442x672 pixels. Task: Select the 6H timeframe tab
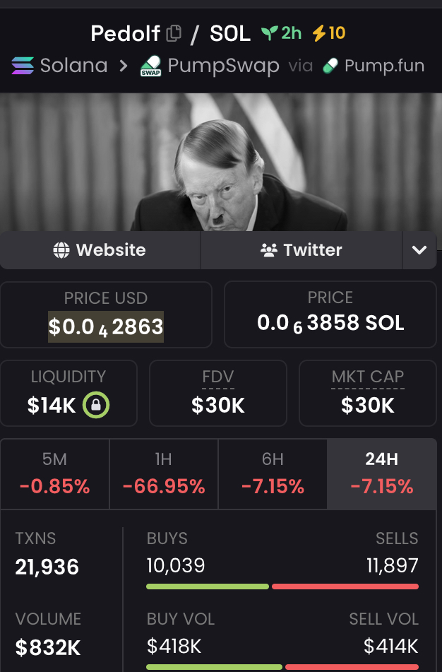(273, 473)
